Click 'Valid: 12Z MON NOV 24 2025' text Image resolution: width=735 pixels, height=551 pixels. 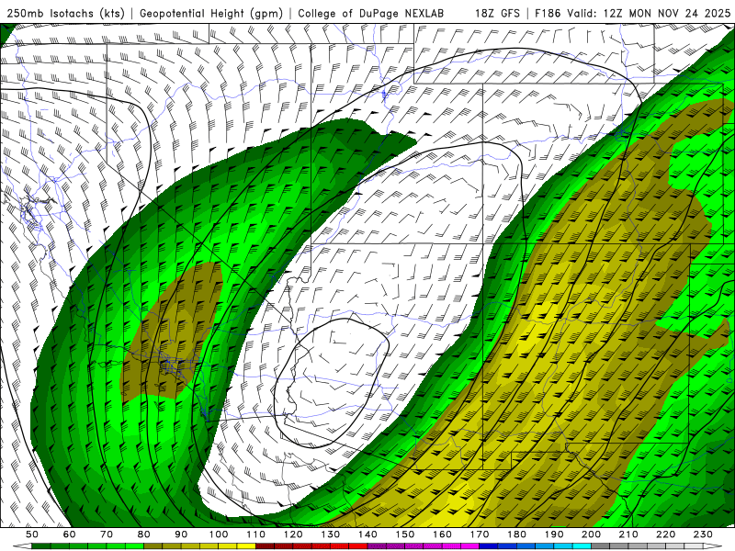click(x=649, y=14)
